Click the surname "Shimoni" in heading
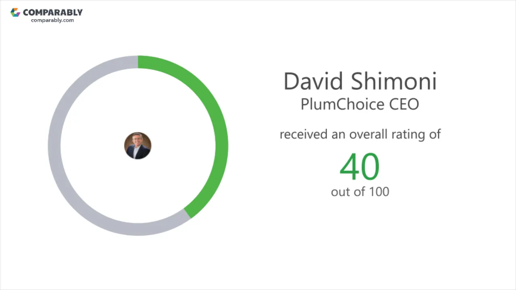The image size is (516, 290). point(393,81)
